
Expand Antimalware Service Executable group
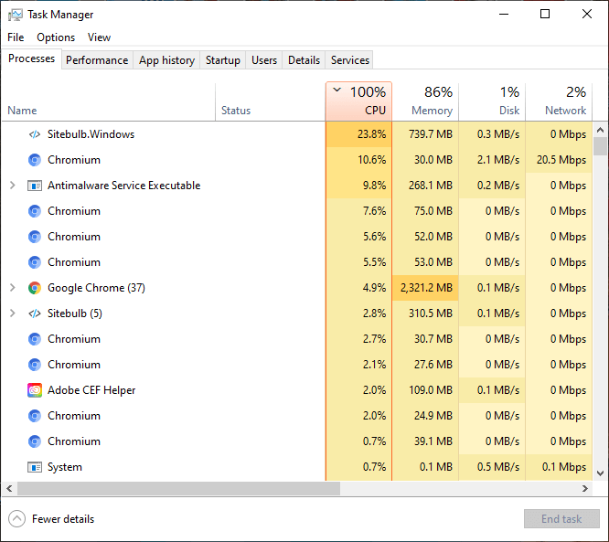[13, 186]
